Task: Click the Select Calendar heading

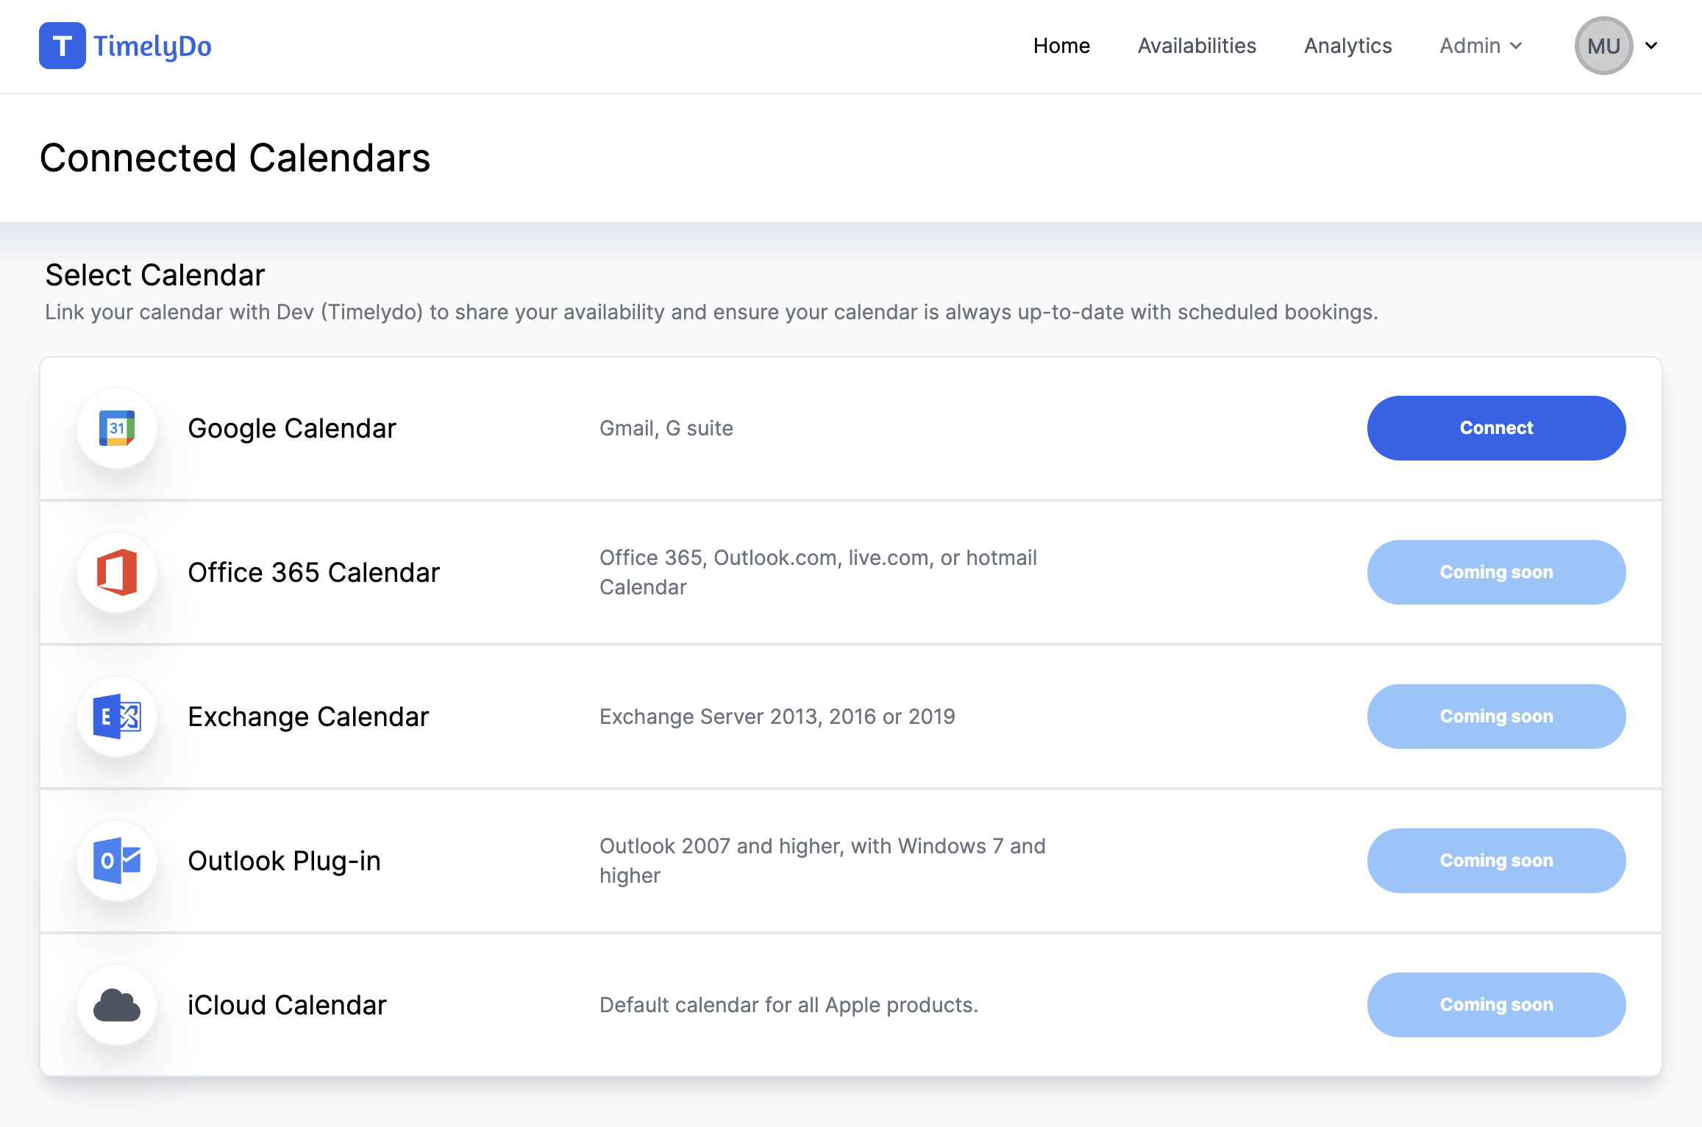Action: pyautogui.click(x=154, y=275)
